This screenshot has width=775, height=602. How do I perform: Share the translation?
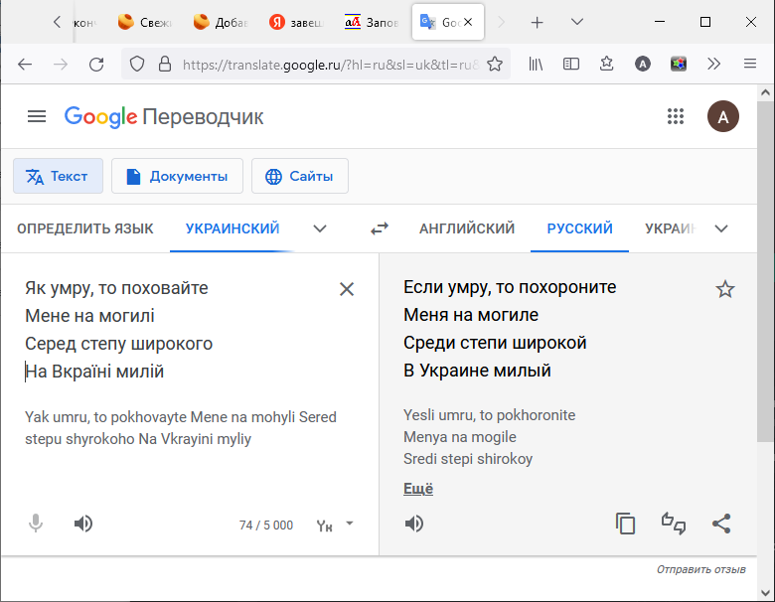click(x=722, y=524)
